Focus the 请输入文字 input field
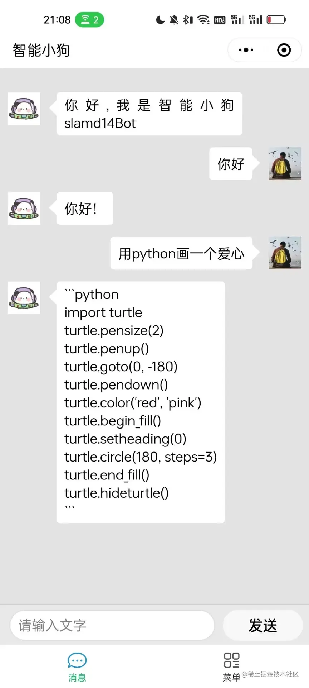 pos(112,625)
